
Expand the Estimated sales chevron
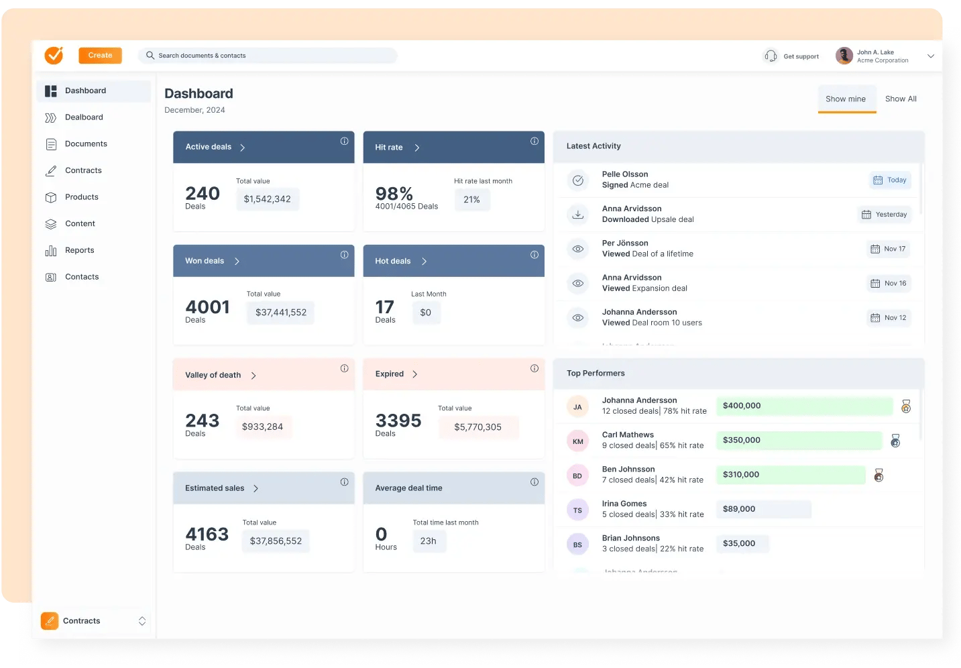pos(256,489)
